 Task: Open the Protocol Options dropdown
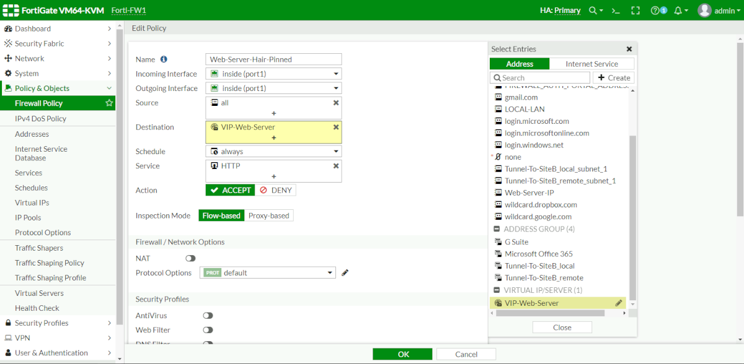[x=268, y=272]
